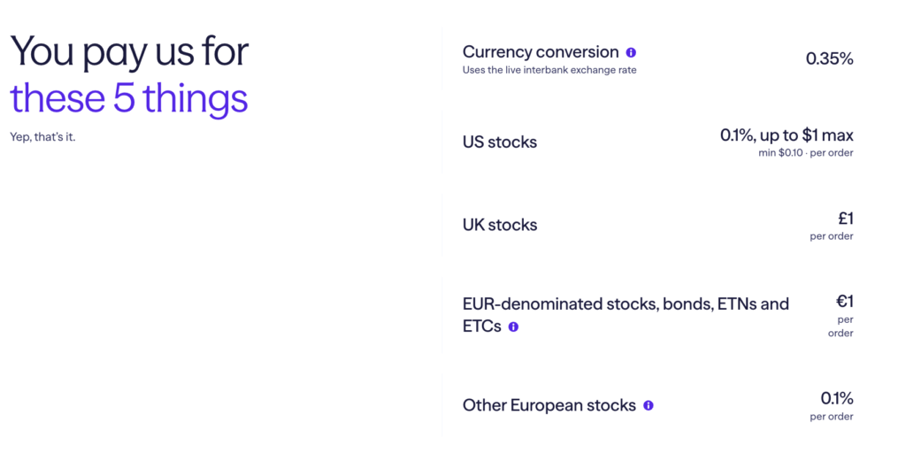Viewport: 906px width, 461px height.
Task: Select the 0.35% conversion fee
Action: coord(829,59)
